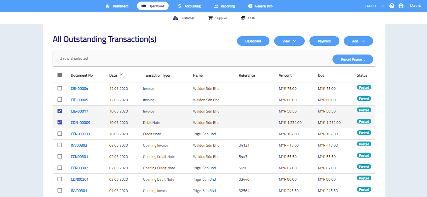Viewport: 427px width, 197px height.
Task: Expand the View dropdown button
Action: (x=289, y=41)
